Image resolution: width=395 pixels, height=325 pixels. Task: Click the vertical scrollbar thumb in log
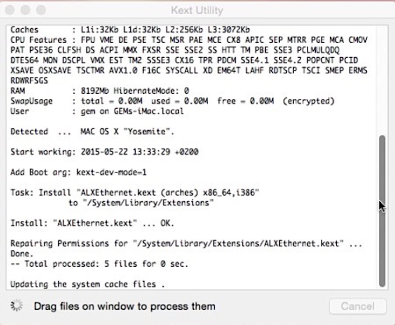(382, 211)
